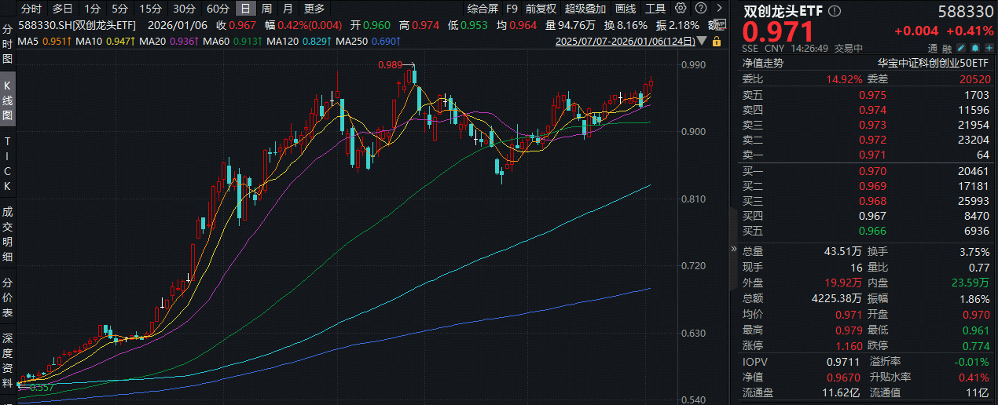Click the 综合屏 button

point(482,9)
